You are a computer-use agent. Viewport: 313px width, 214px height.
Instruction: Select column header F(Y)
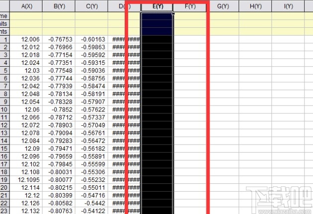(x=190, y=6)
